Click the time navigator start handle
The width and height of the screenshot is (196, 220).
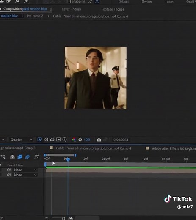pyautogui.click(x=45, y=155)
